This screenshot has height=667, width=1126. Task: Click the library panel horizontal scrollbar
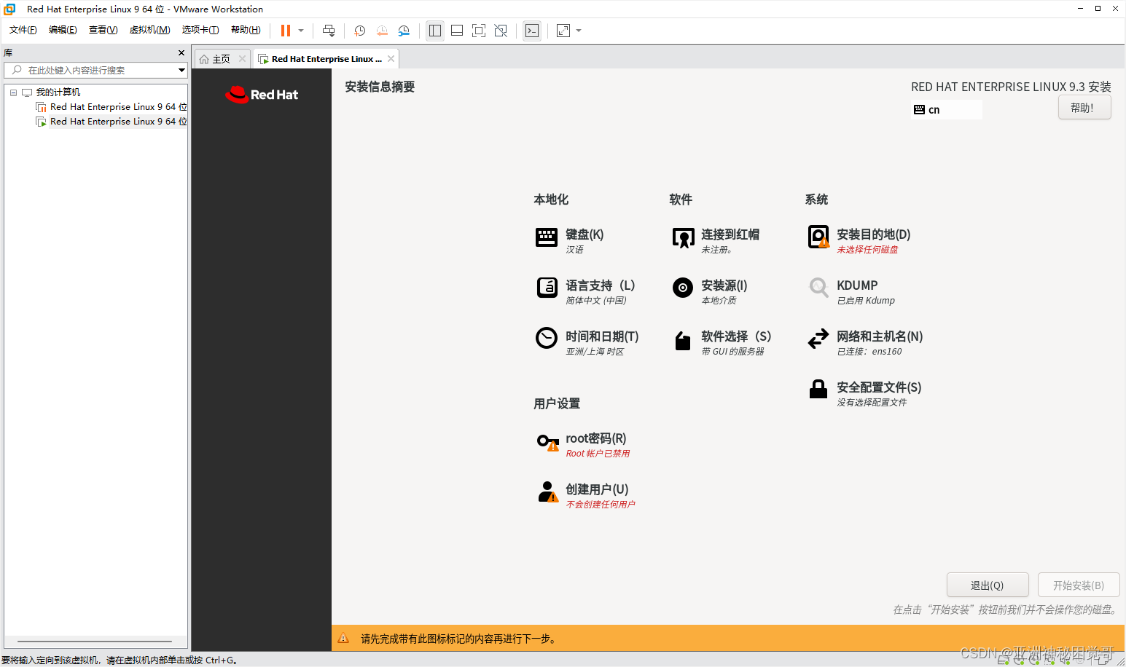coord(95,642)
